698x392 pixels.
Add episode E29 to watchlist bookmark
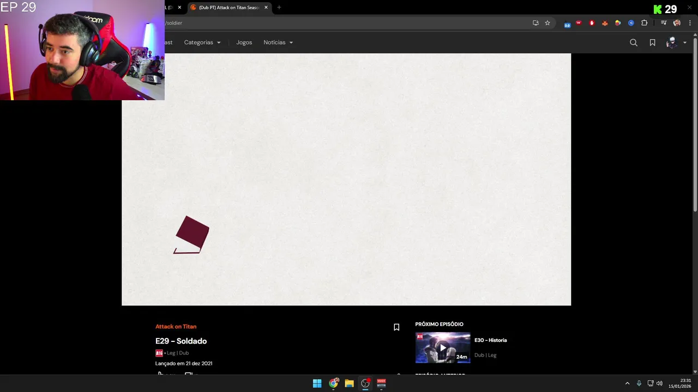(x=396, y=327)
